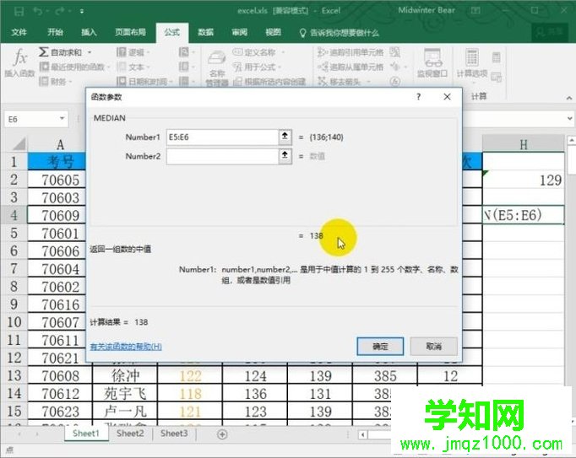
Task: Click the Calculate Now icon
Action: pos(497,57)
